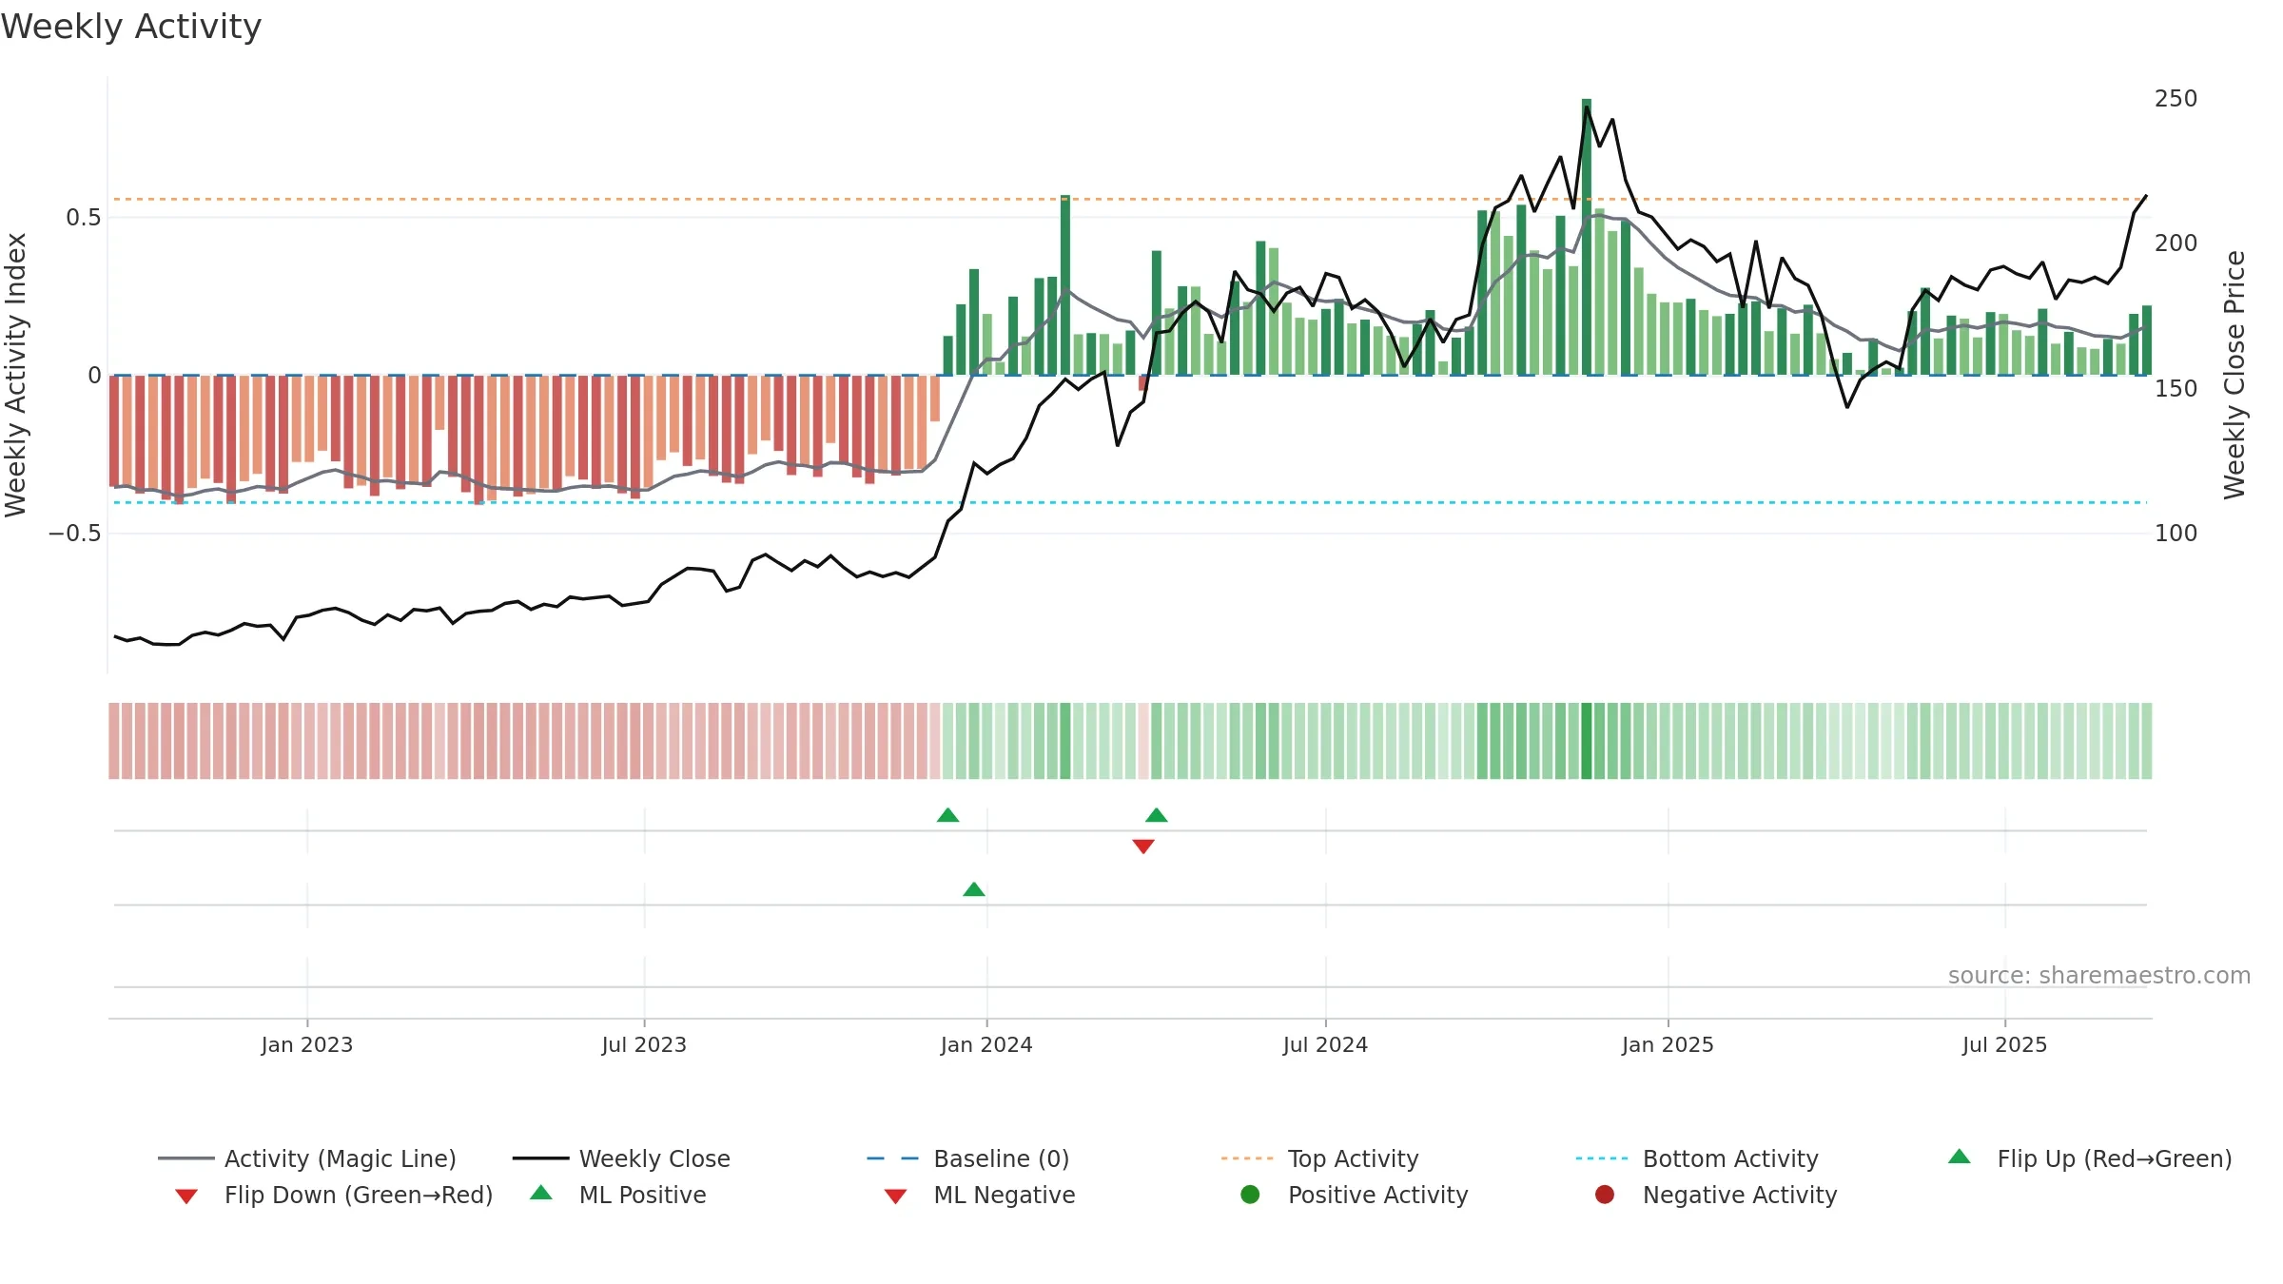Toggle the Top Activity legend entry
Viewport: 2283px width, 1284px height.
point(1319,1158)
